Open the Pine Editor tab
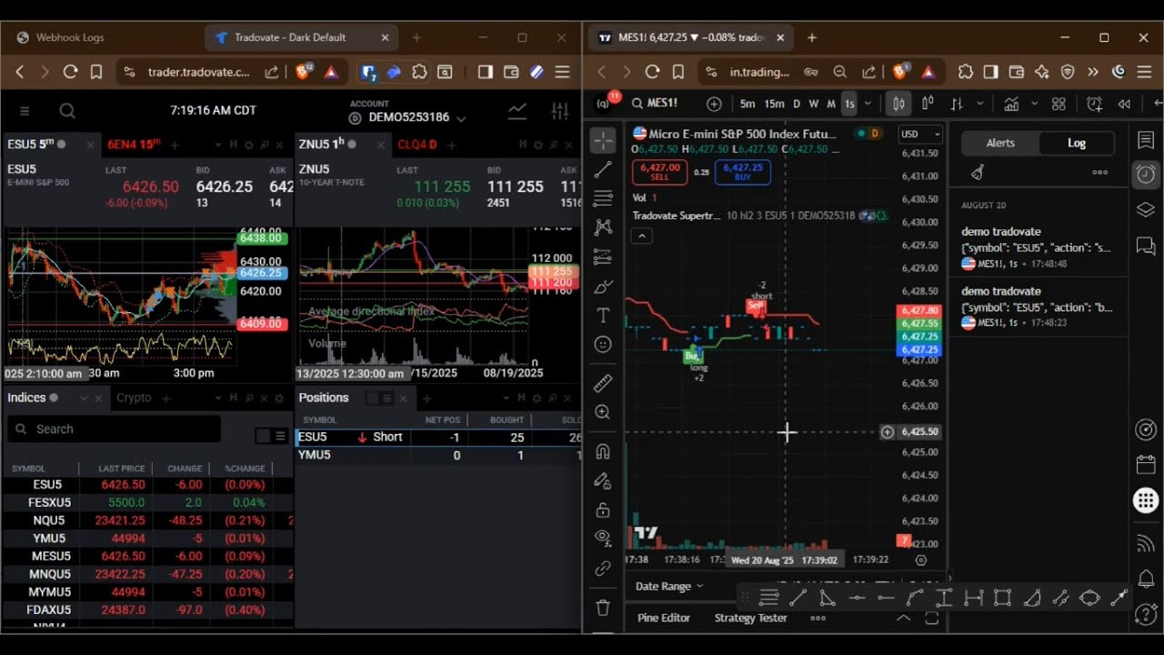 (664, 618)
